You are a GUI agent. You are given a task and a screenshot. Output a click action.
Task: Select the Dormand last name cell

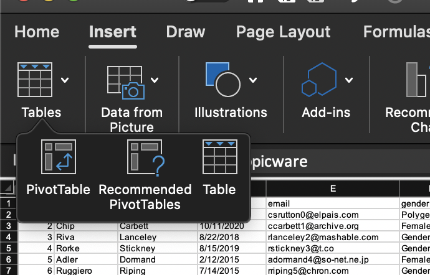pyautogui.click(x=158, y=259)
